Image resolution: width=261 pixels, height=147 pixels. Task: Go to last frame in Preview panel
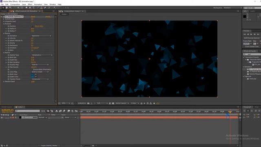tap(258, 34)
